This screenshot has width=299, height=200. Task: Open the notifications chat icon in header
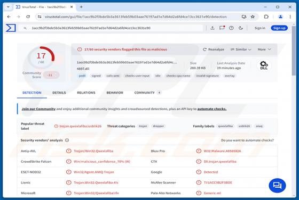[x=222, y=28]
